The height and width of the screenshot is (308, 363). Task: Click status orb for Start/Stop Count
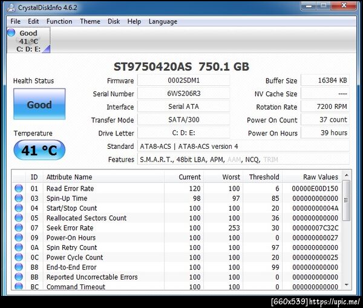point(19,208)
